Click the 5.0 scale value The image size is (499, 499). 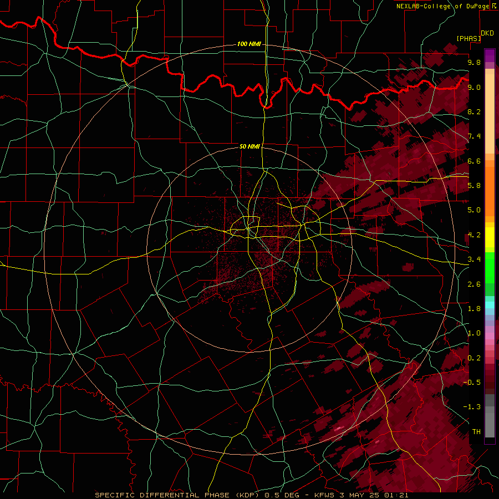474,210
